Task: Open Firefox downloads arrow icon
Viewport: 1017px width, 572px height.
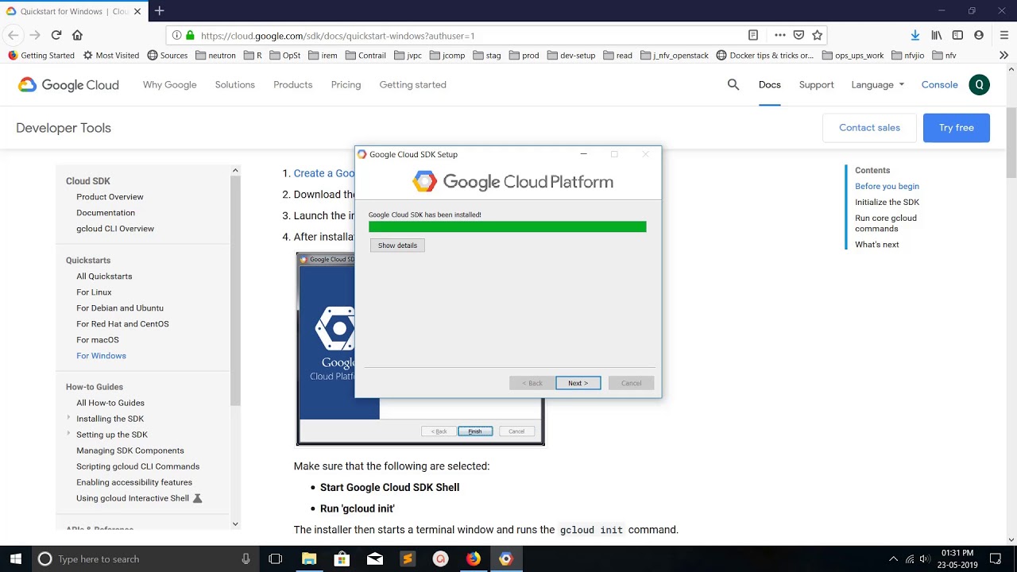Action: point(915,35)
